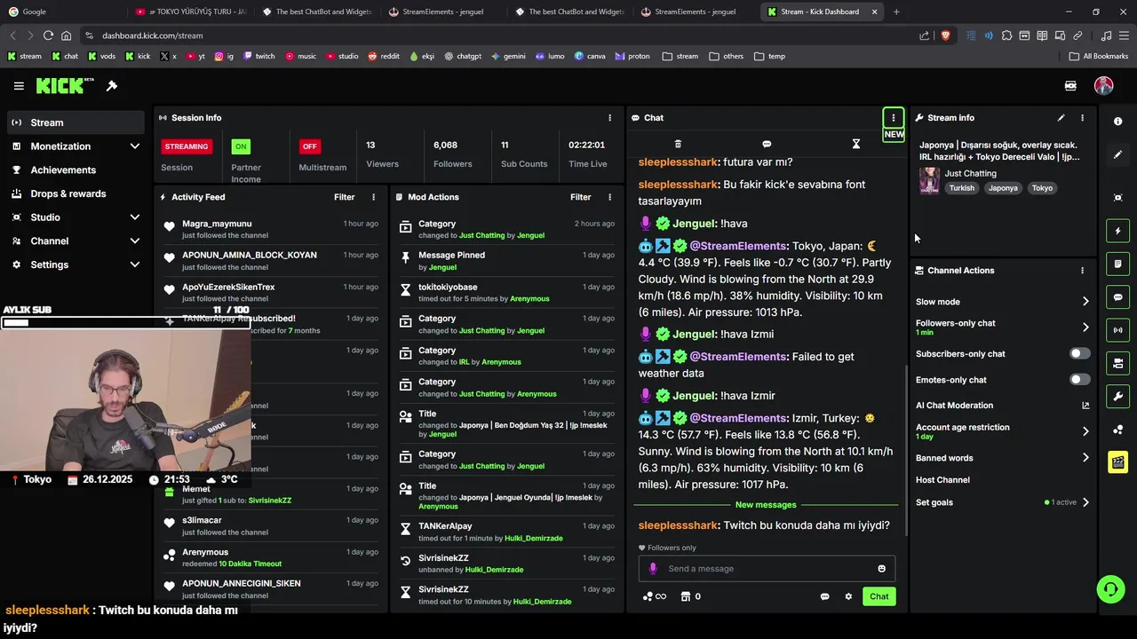Click the yellow clapperboard icon in right sidebar
The height and width of the screenshot is (639, 1137).
point(1117,462)
